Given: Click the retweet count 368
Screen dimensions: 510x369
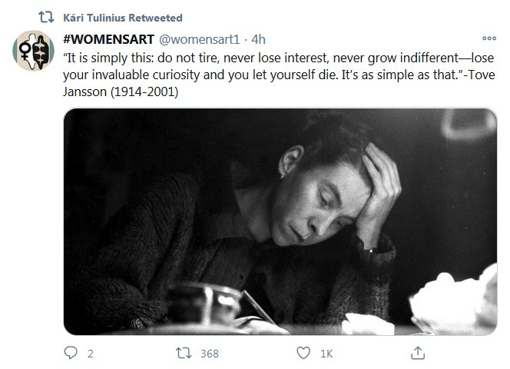Looking at the screenshot, I should 209,354.
